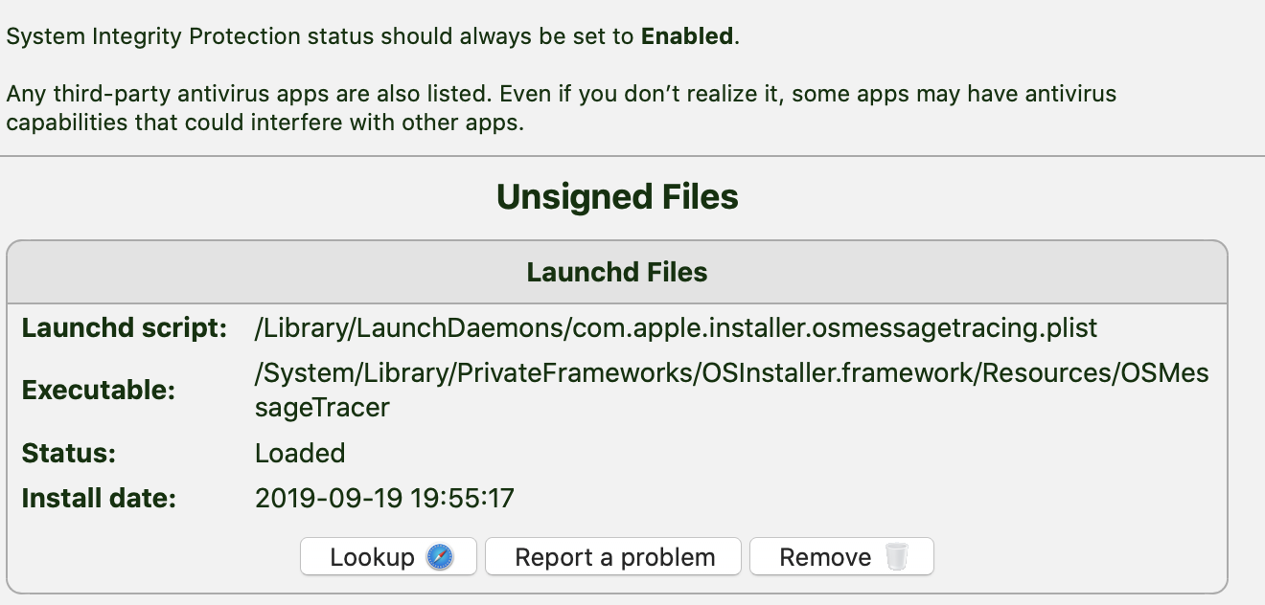
Task: Click the bold Enabled word
Action: (x=686, y=37)
